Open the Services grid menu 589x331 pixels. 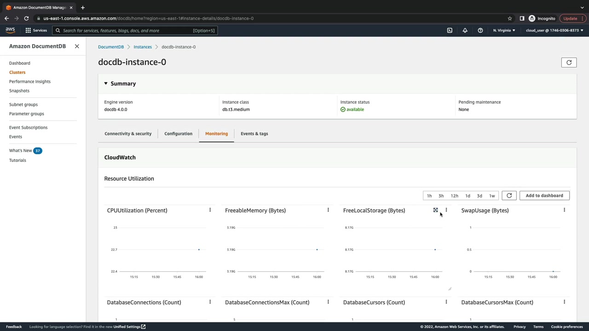[36, 30]
